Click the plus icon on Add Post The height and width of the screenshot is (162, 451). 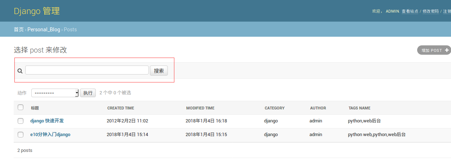[447, 50]
